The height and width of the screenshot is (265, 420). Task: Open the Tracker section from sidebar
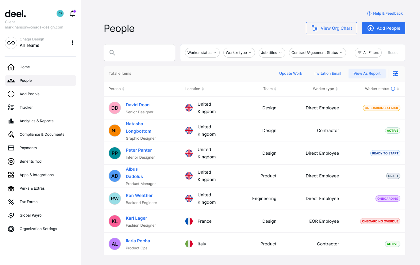(11, 107)
